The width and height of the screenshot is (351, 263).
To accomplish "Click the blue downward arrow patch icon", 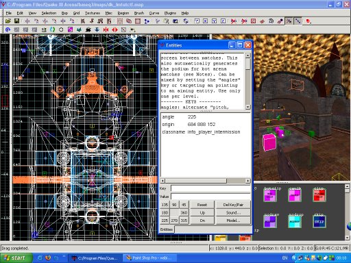I will (x=97, y=29).
